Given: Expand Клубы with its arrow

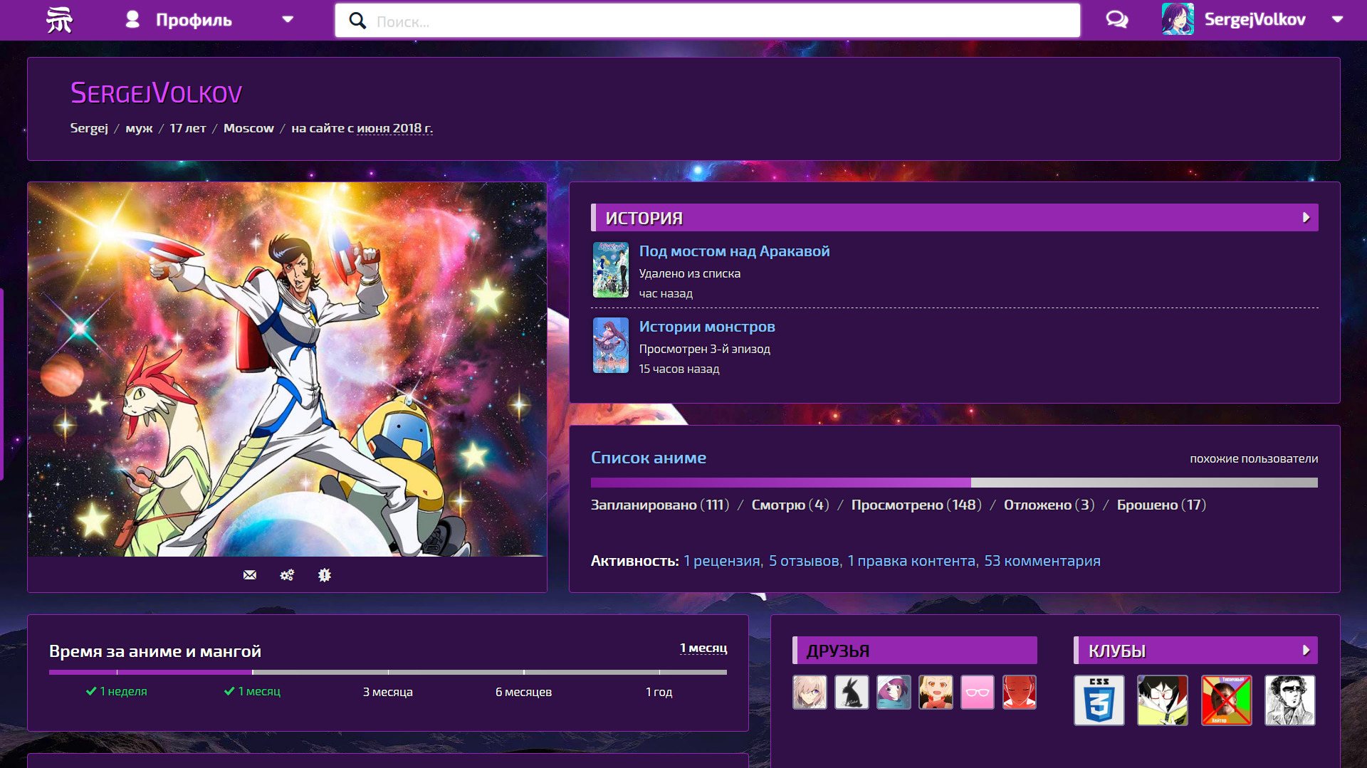Looking at the screenshot, I should coord(1306,651).
